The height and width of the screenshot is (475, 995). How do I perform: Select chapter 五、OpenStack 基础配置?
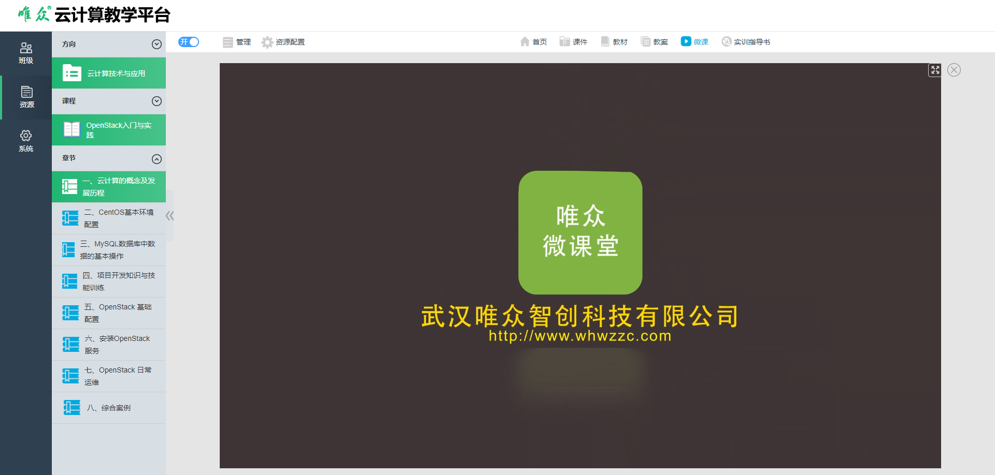tap(109, 313)
